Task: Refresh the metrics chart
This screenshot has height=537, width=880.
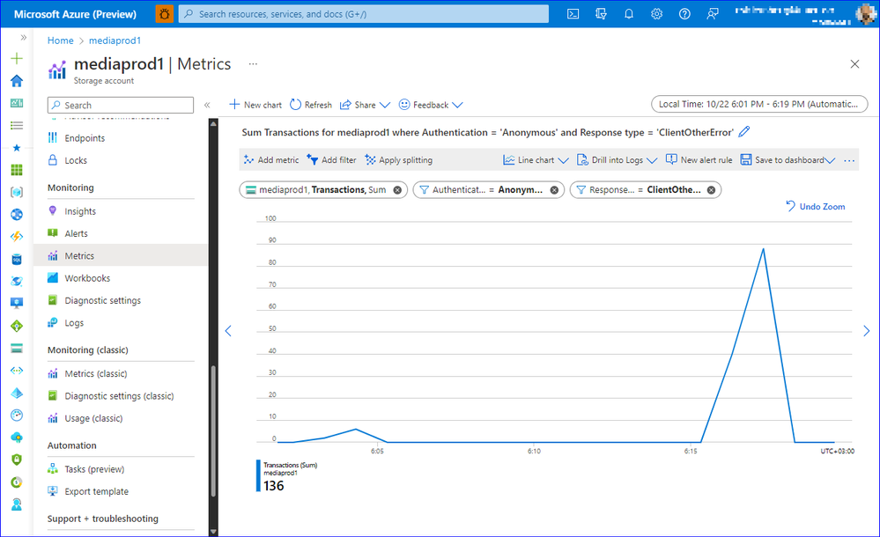Action: (x=311, y=105)
